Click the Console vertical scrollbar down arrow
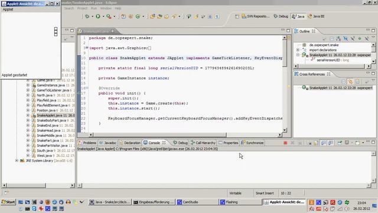 [373, 181]
